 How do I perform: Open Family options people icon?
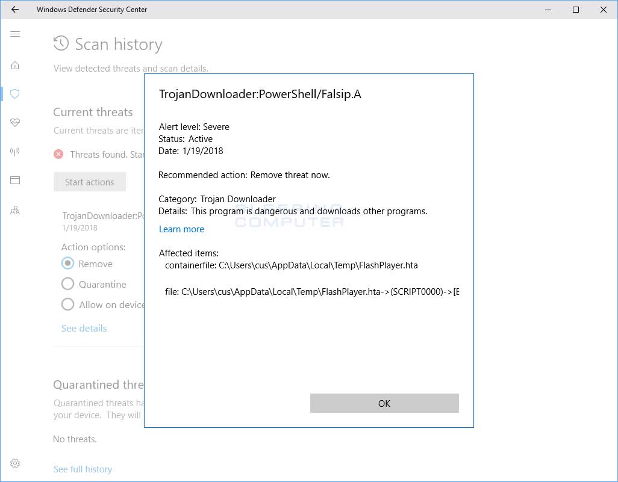[x=15, y=210]
